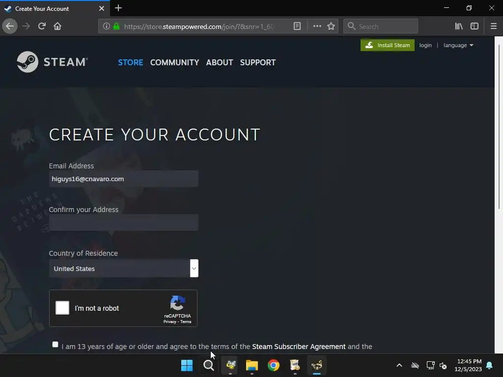Click the reCAPTCHA logo
This screenshot has width=503, height=377.
tap(177, 303)
